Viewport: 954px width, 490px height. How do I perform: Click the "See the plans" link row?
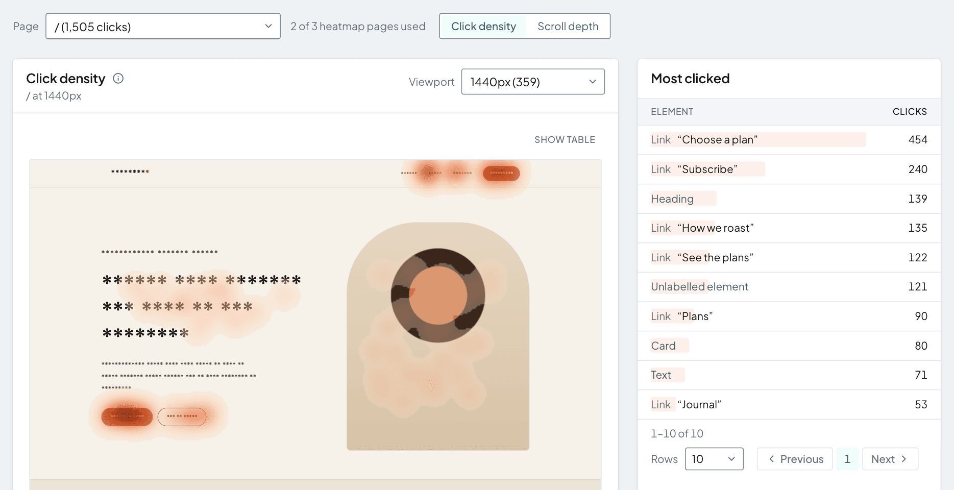789,258
